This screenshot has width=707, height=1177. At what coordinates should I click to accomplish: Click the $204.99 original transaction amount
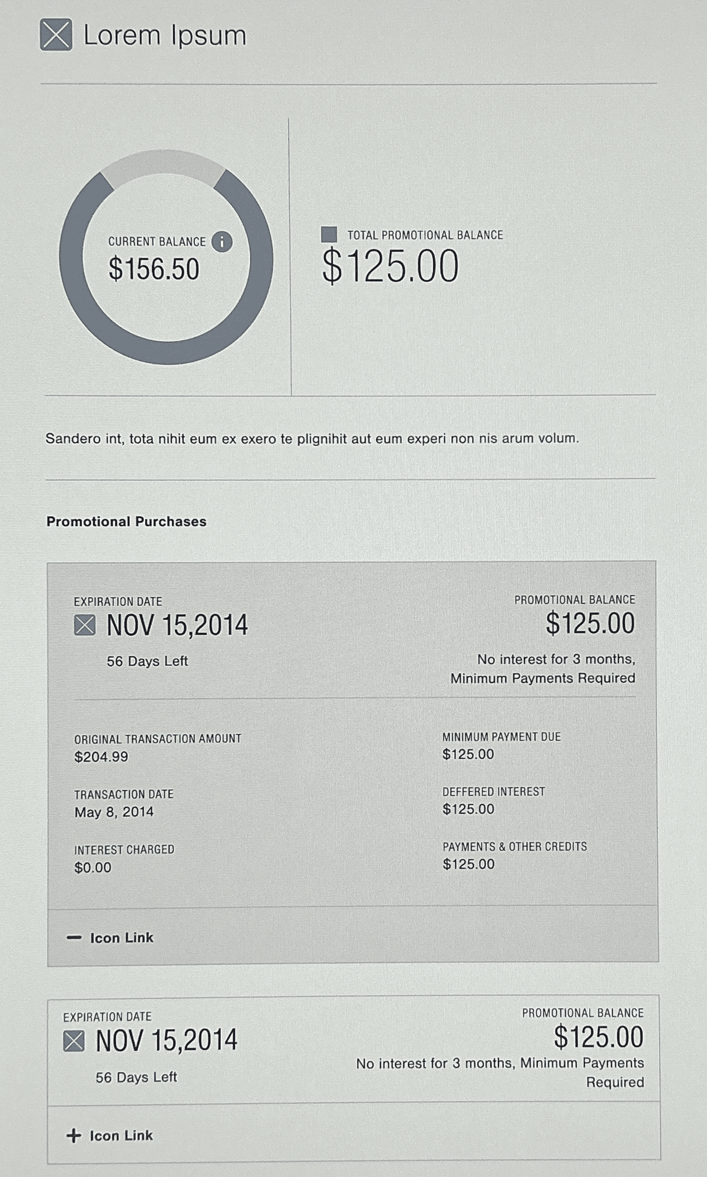click(x=102, y=757)
